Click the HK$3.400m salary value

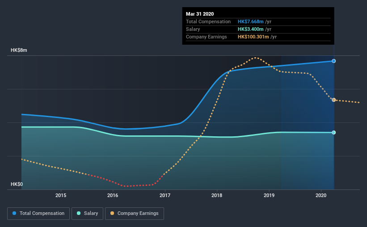click(251, 29)
